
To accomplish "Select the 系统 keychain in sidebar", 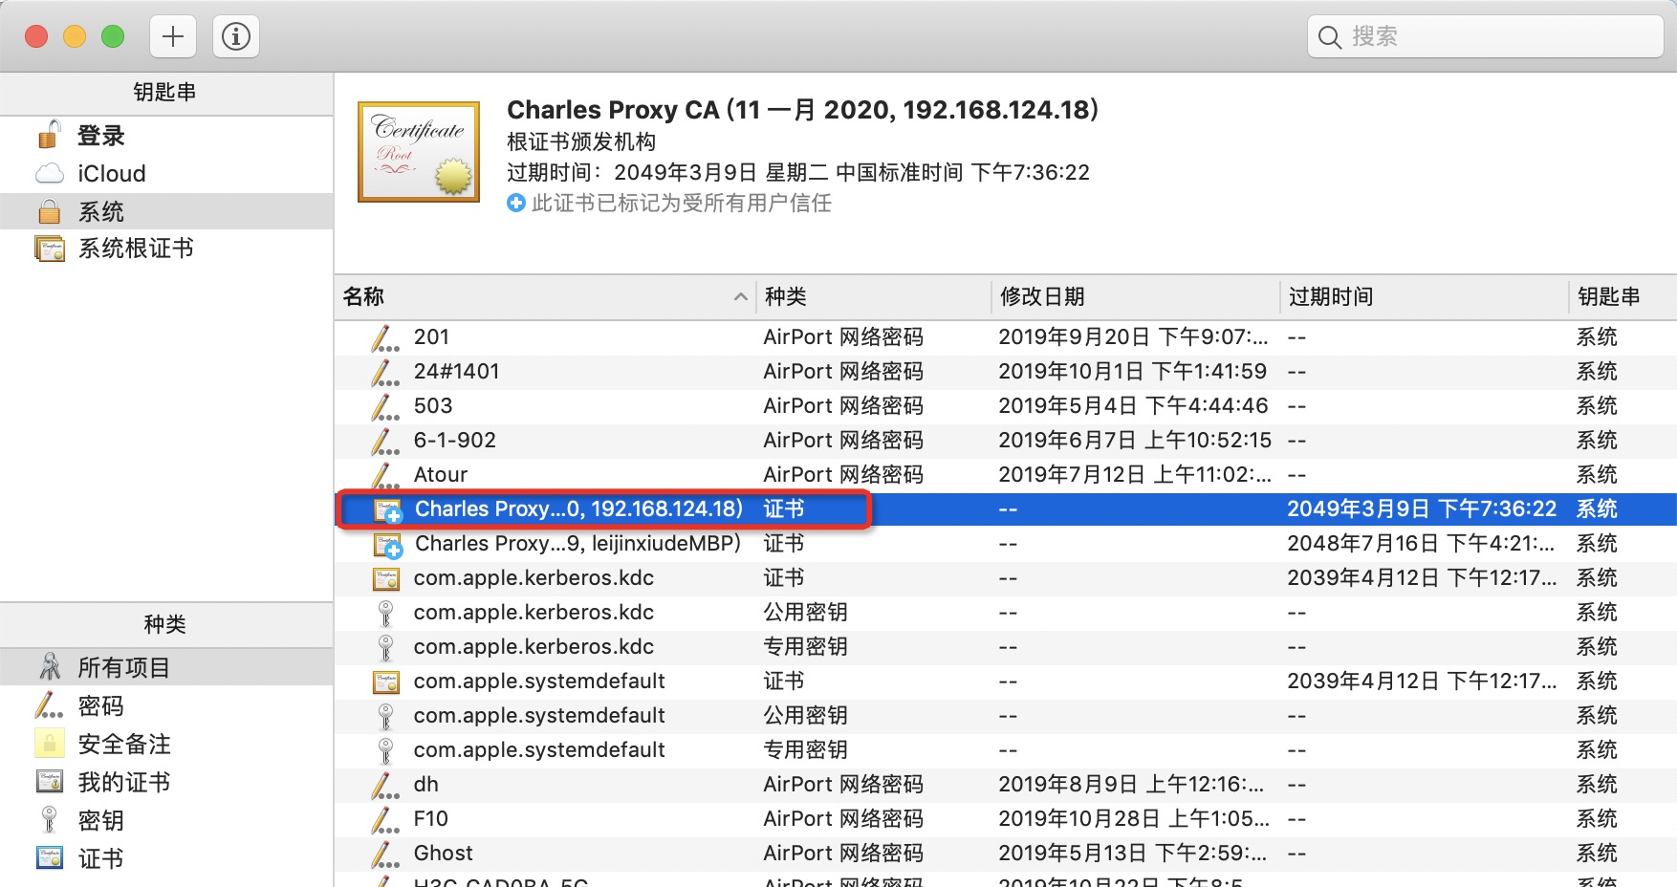I will pos(166,211).
